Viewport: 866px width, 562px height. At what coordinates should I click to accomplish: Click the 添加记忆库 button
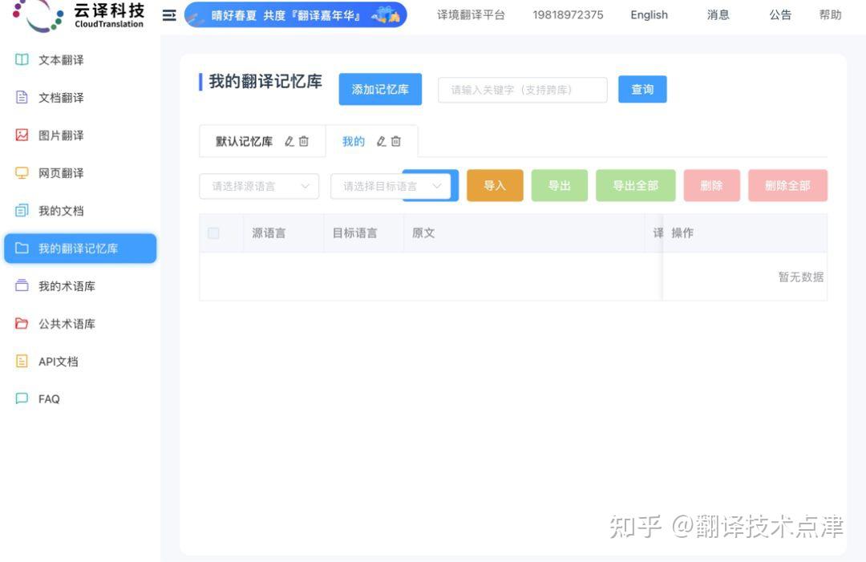coord(380,89)
